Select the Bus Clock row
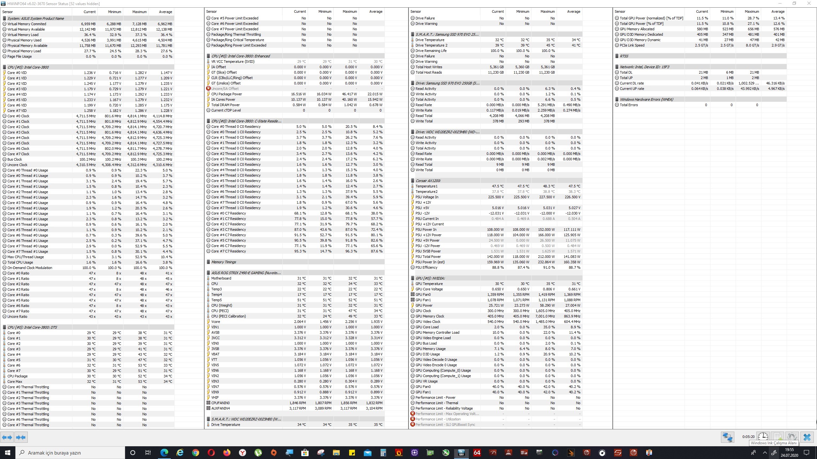817x459 pixels. (x=87, y=159)
